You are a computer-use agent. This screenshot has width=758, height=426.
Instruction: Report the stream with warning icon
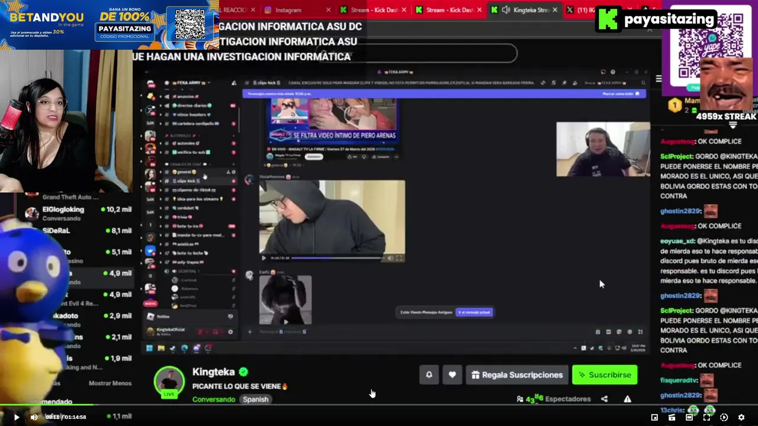627,399
